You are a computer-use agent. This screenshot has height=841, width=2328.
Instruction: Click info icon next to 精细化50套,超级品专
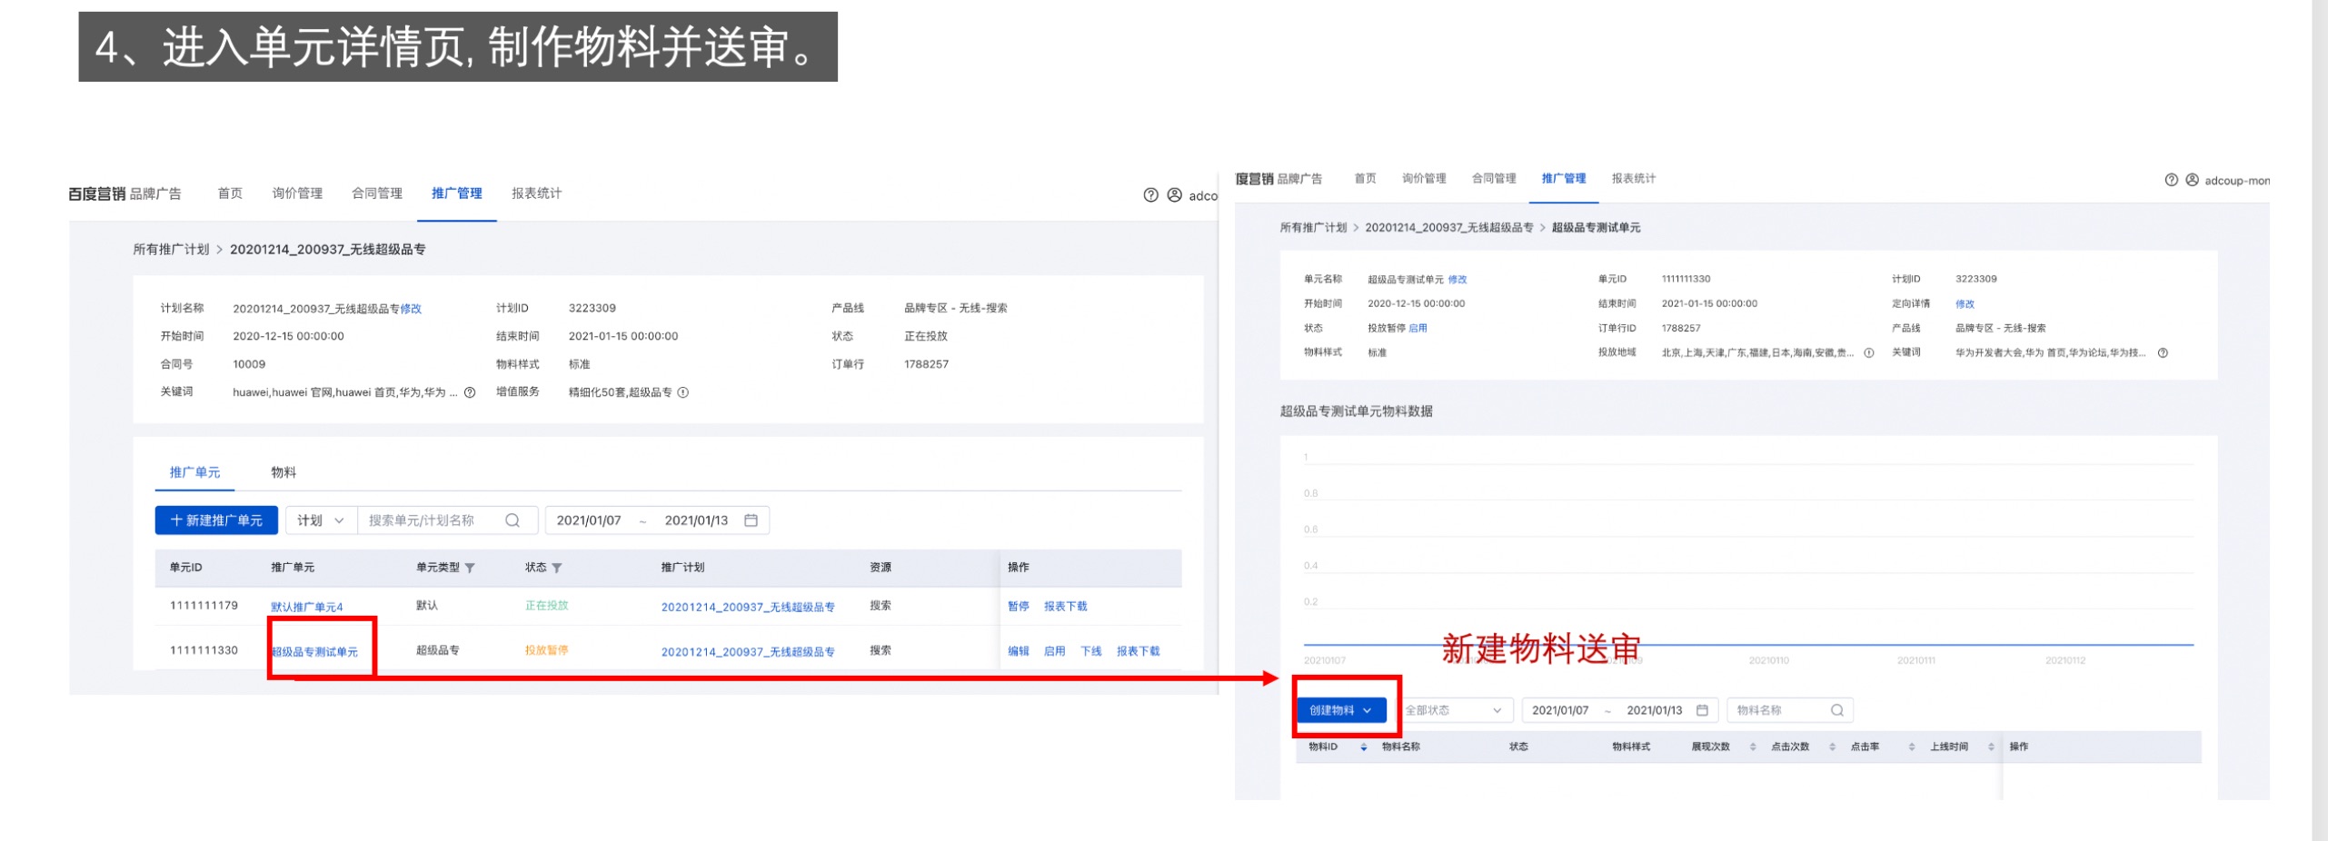683,392
